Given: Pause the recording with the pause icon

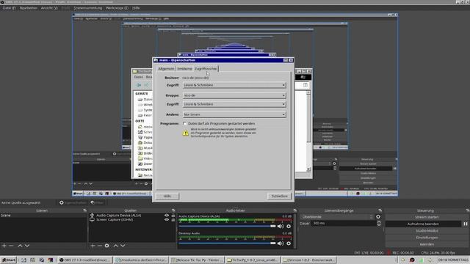Looking at the screenshot, I should (466, 224).
